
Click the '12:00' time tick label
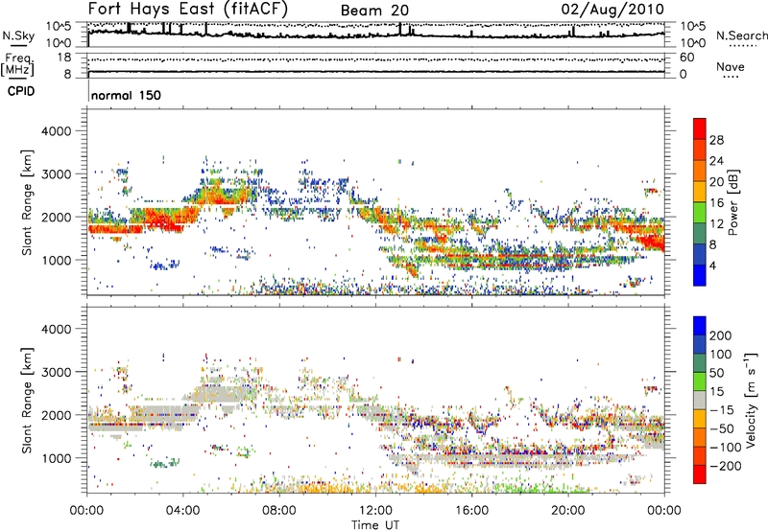375,511
